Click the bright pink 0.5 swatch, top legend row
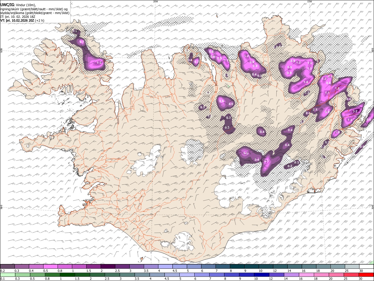374x281 pixels. pos(50,266)
